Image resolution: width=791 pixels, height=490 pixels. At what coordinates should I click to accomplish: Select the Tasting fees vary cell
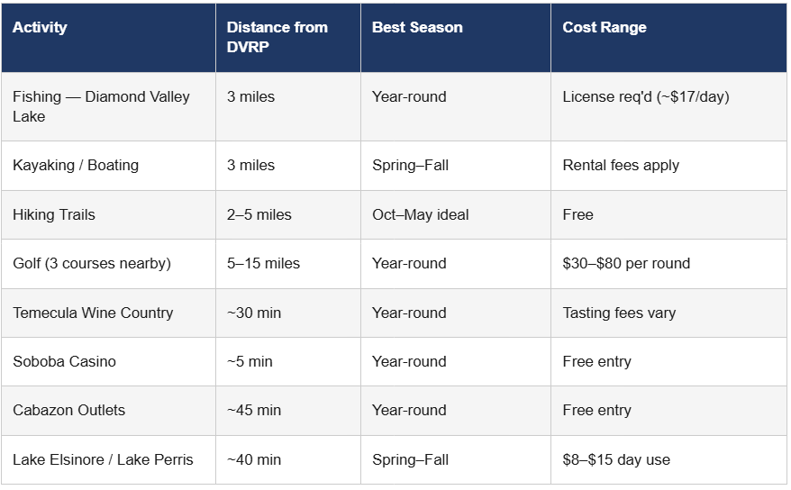[x=619, y=313]
